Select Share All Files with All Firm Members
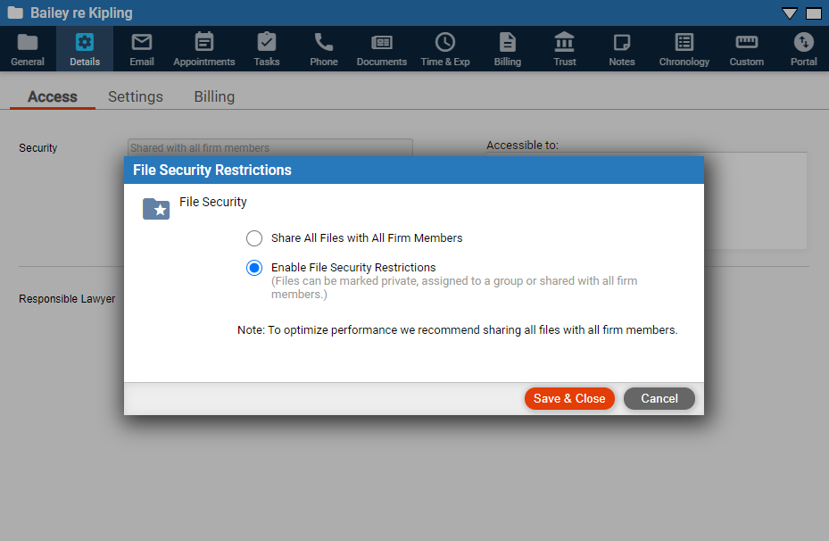The height and width of the screenshot is (541, 829). (254, 238)
